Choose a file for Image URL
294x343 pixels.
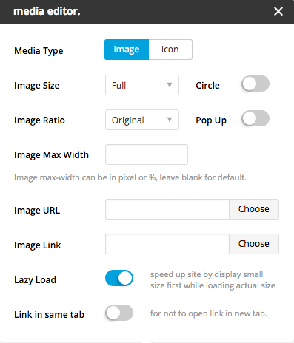[x=254, y=209]
